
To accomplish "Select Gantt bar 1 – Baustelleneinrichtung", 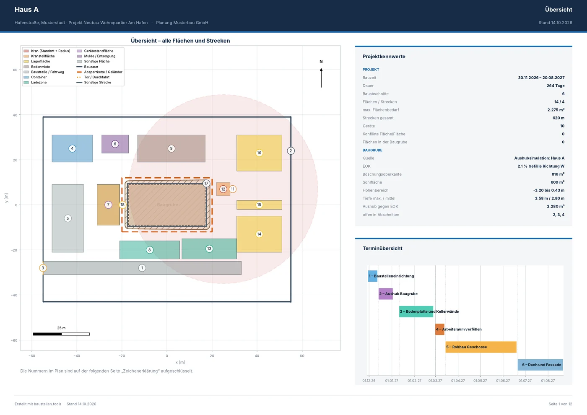I will pyautogui.click(x=373, y=276).
